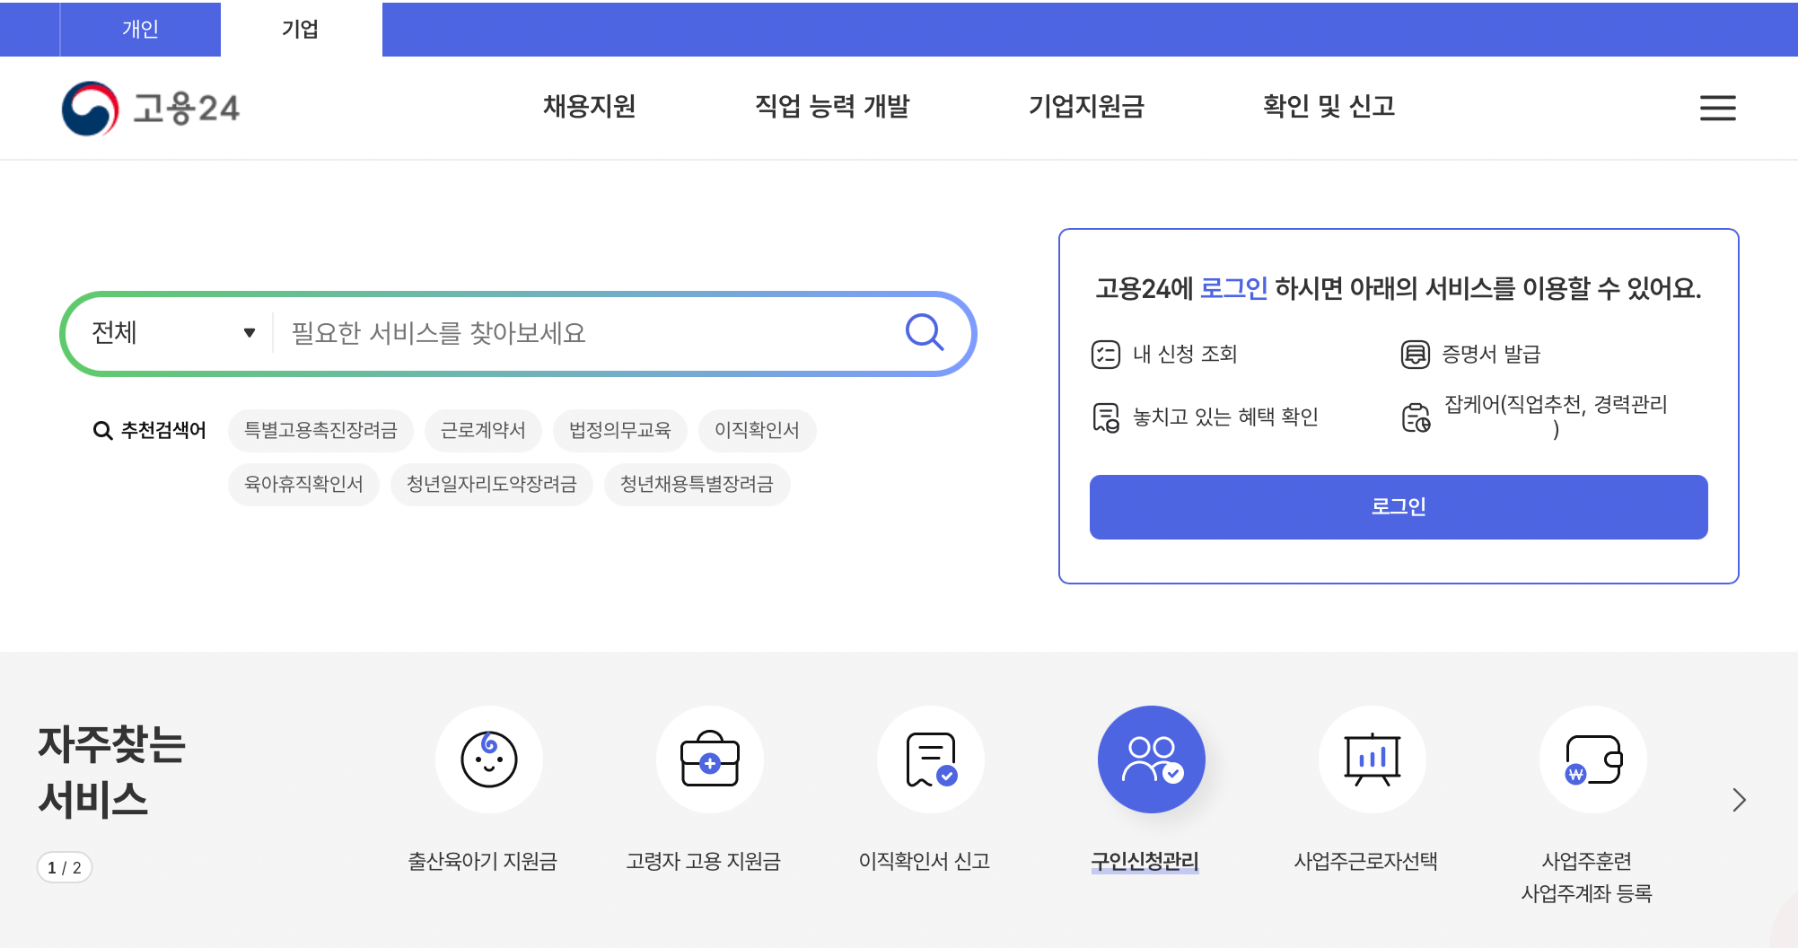Switch to the 개인 tab
Image resolution: width=1798 pixels, height=948 pixels.
(x=140, y=29)
